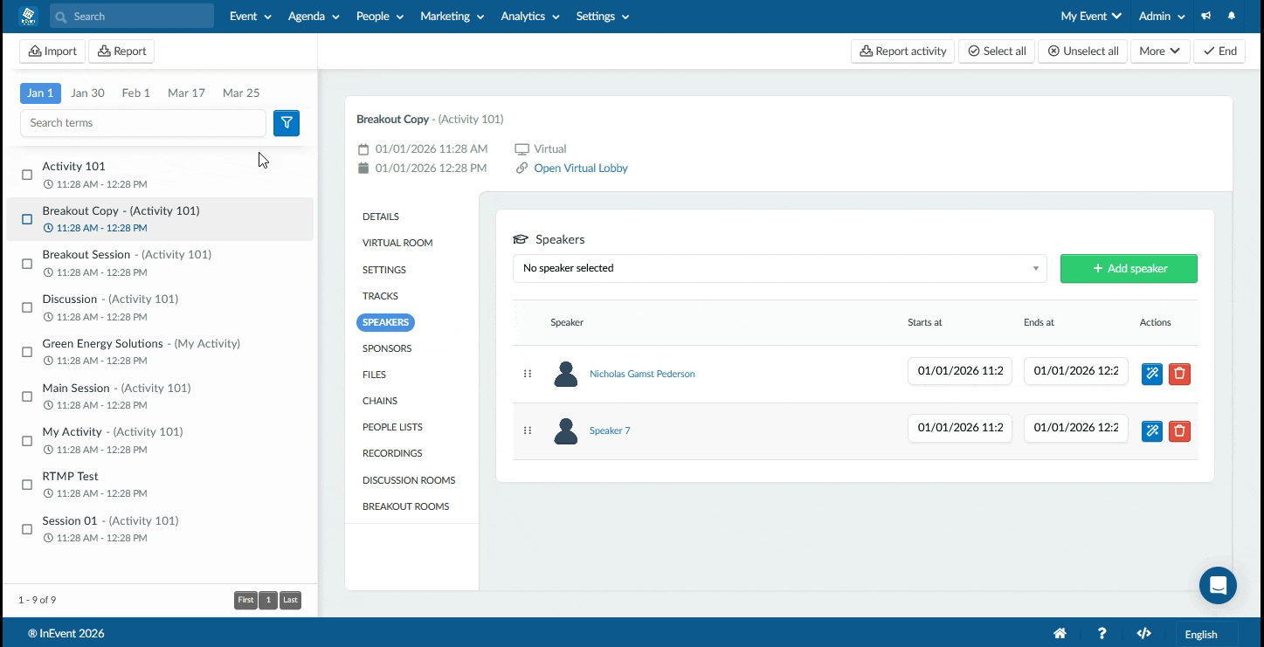Open the Open Virtual Lobby link
Screen dimensions: 1264x647
coord(581,169)
